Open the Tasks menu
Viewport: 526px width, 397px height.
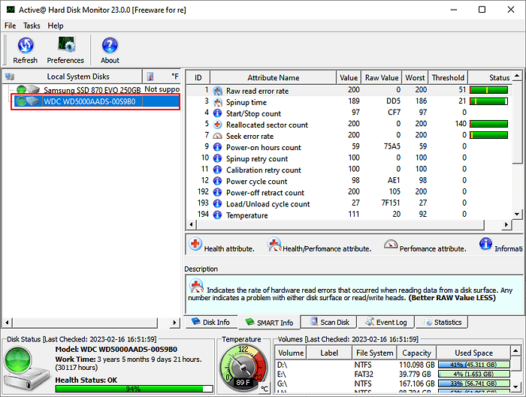(x=32, y=26)
